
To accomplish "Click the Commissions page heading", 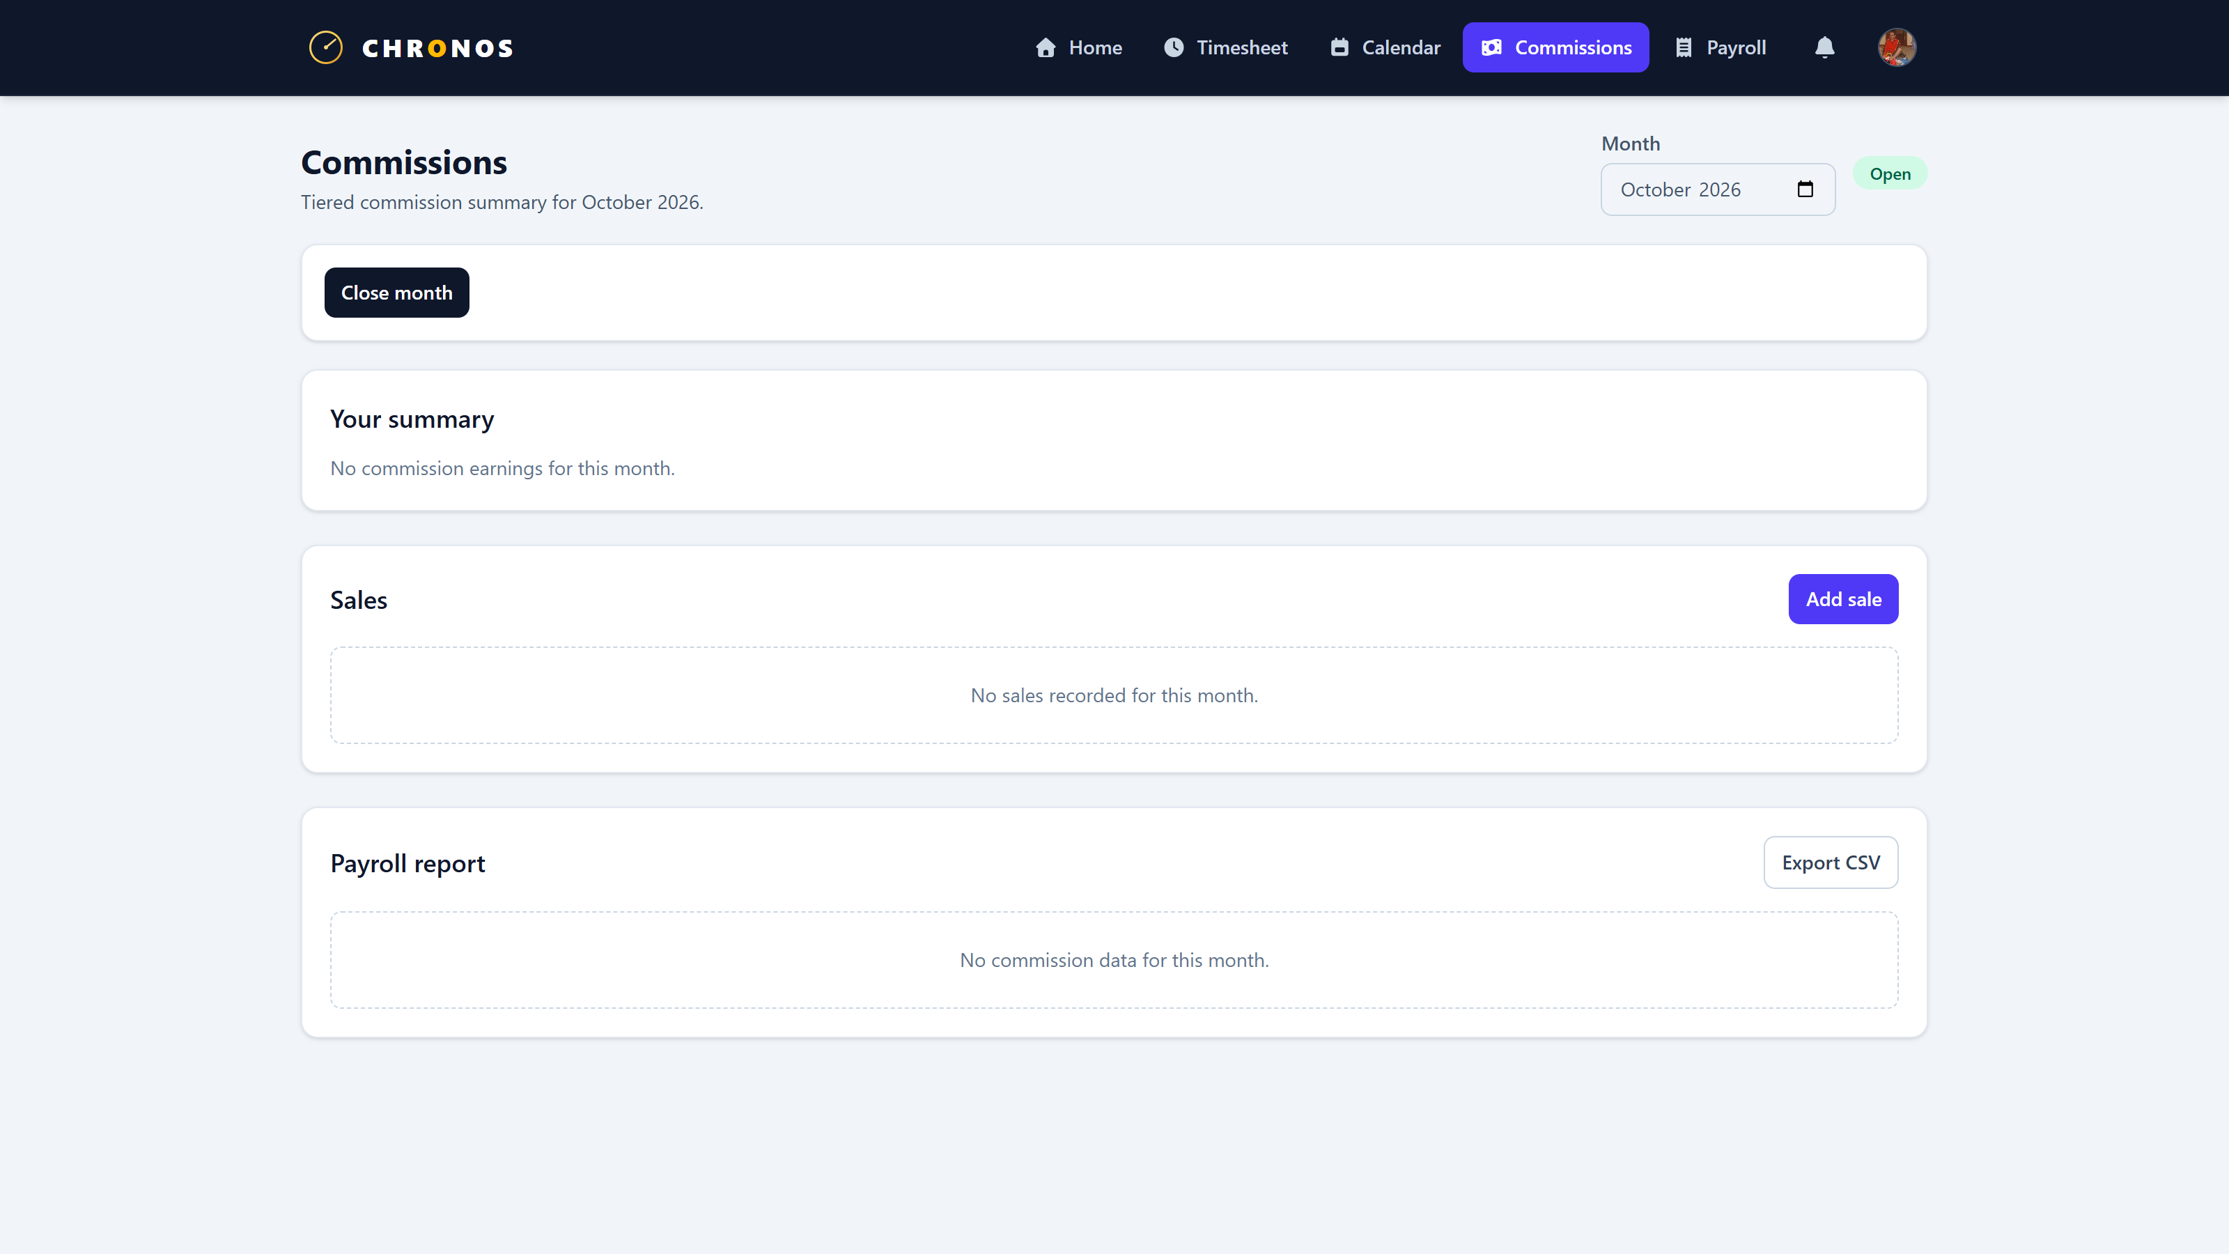I will (x=404, y=163).
